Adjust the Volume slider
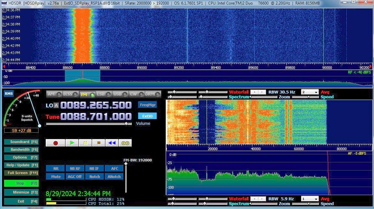 click(89, 124)
